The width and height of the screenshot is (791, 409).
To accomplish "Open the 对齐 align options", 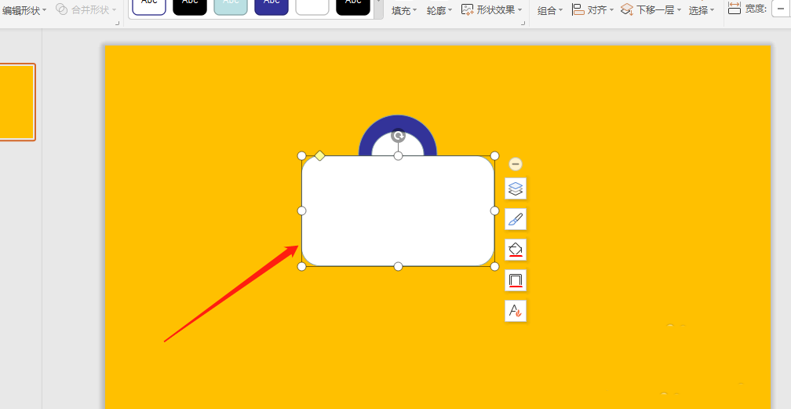I will click(592, 10).
